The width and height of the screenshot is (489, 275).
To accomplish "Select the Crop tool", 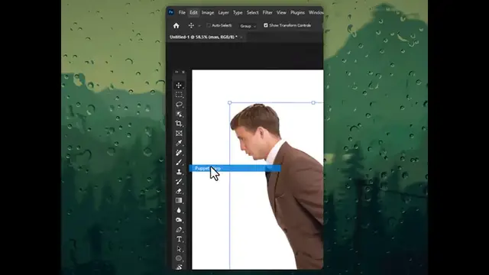I will 179,124.
